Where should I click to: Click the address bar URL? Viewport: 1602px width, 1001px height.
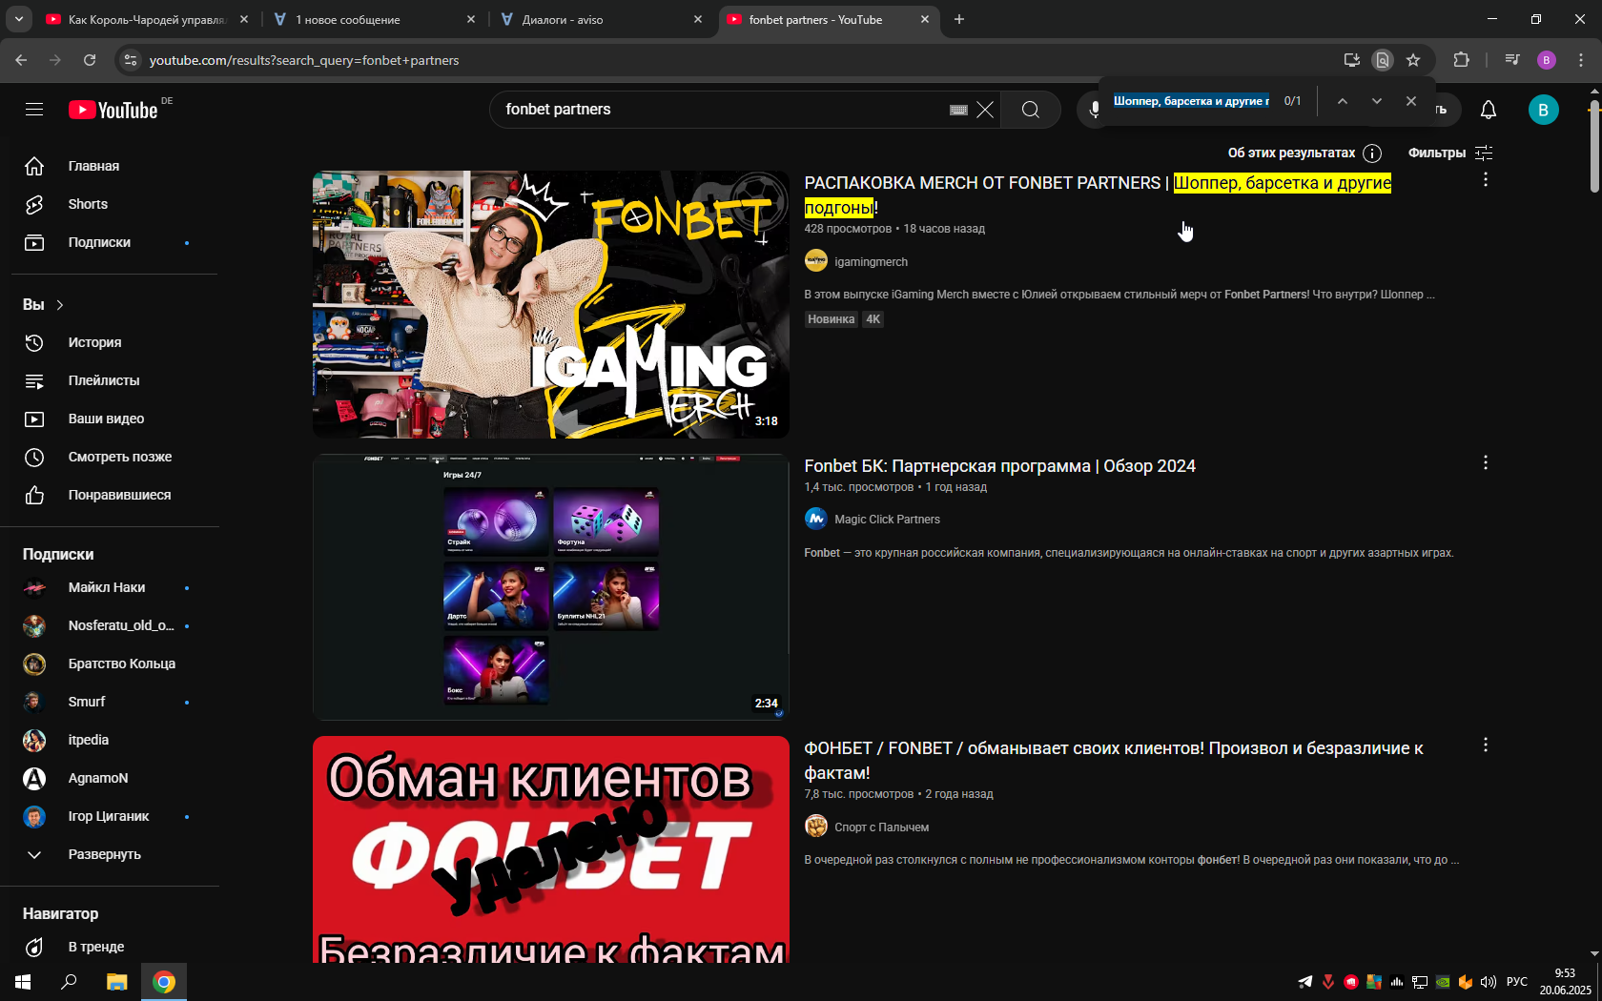coord(304,60)
